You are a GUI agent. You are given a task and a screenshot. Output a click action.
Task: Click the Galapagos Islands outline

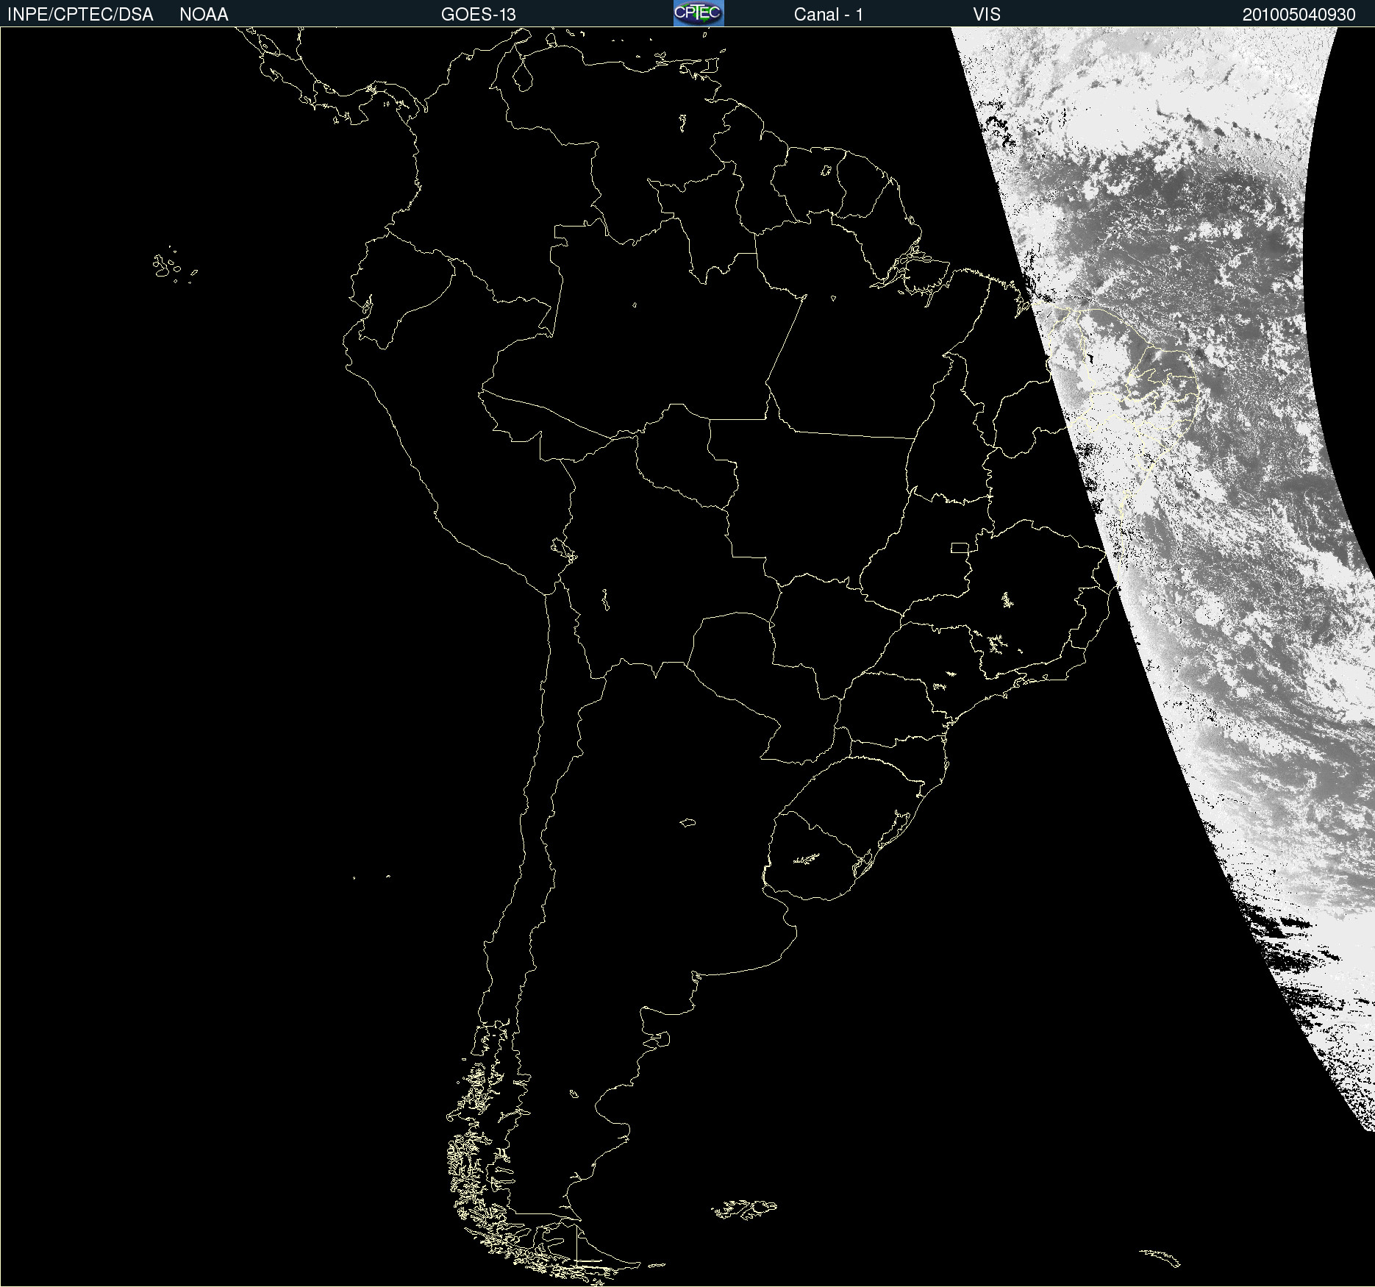point(174,265)
